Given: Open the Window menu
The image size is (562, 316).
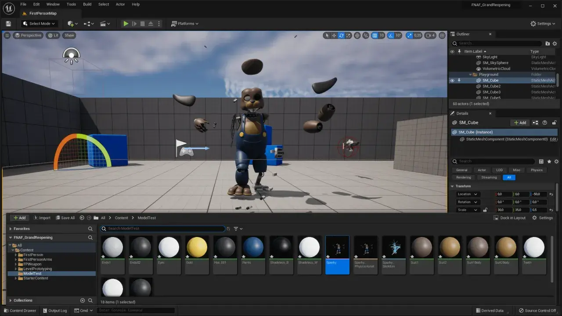Looking at the screenshot, I should coord(53,4).
